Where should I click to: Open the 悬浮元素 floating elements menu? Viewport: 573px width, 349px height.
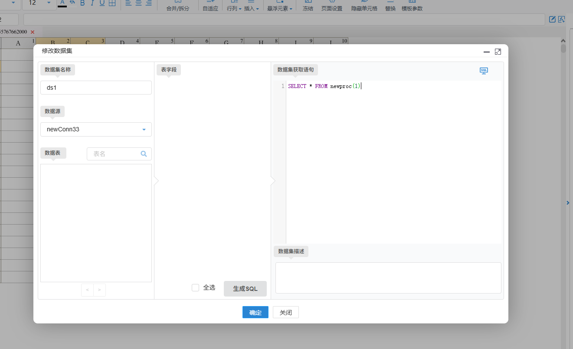(x=279, y=8)
